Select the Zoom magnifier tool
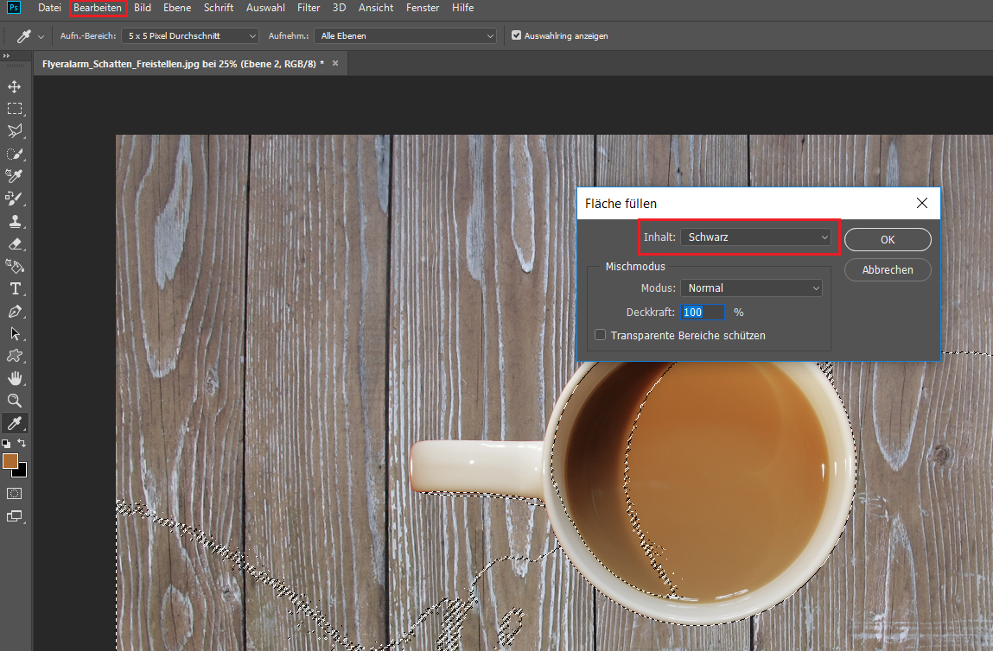 point(15,401)
